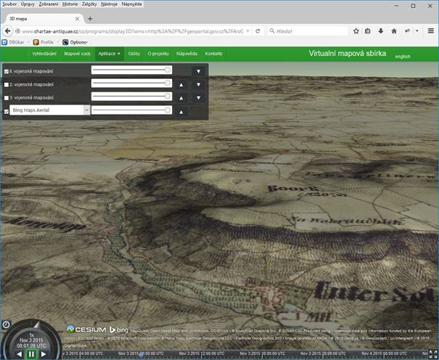Open the O projektu page
This screenshot has height=360, width=439.
point(158,54)
